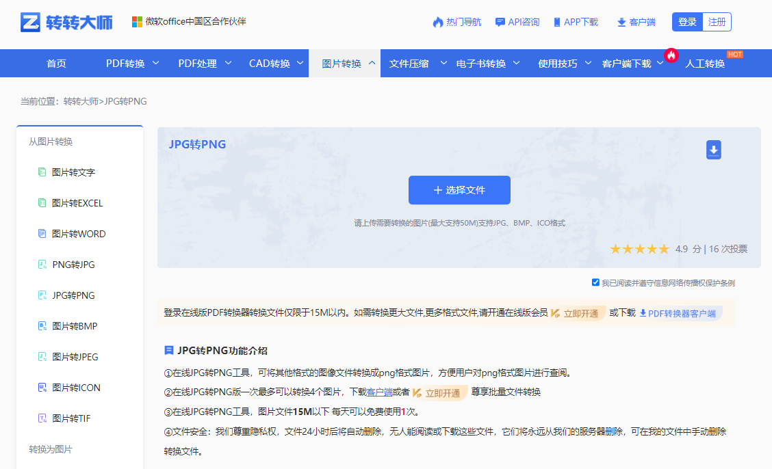Screen dimensions: 772x469
Task: Open the 文件压缩 dropdown menu
Action: click(x=411, y=63)
